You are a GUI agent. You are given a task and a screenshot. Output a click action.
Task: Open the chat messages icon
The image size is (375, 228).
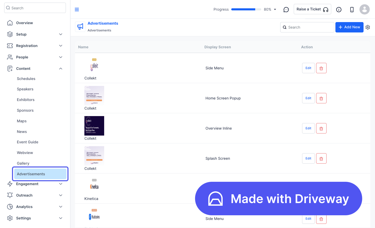tap(286, 10)
